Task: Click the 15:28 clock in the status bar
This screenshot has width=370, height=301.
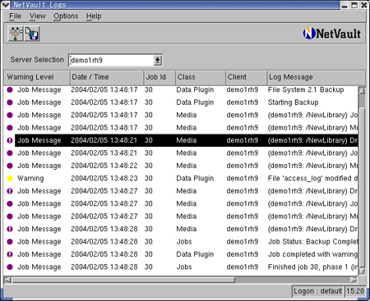Action: (x=355, y=291)
